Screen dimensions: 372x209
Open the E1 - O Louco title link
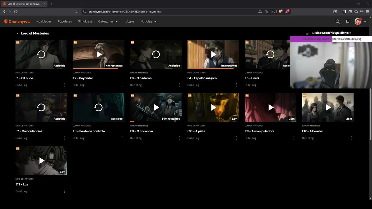24,78
